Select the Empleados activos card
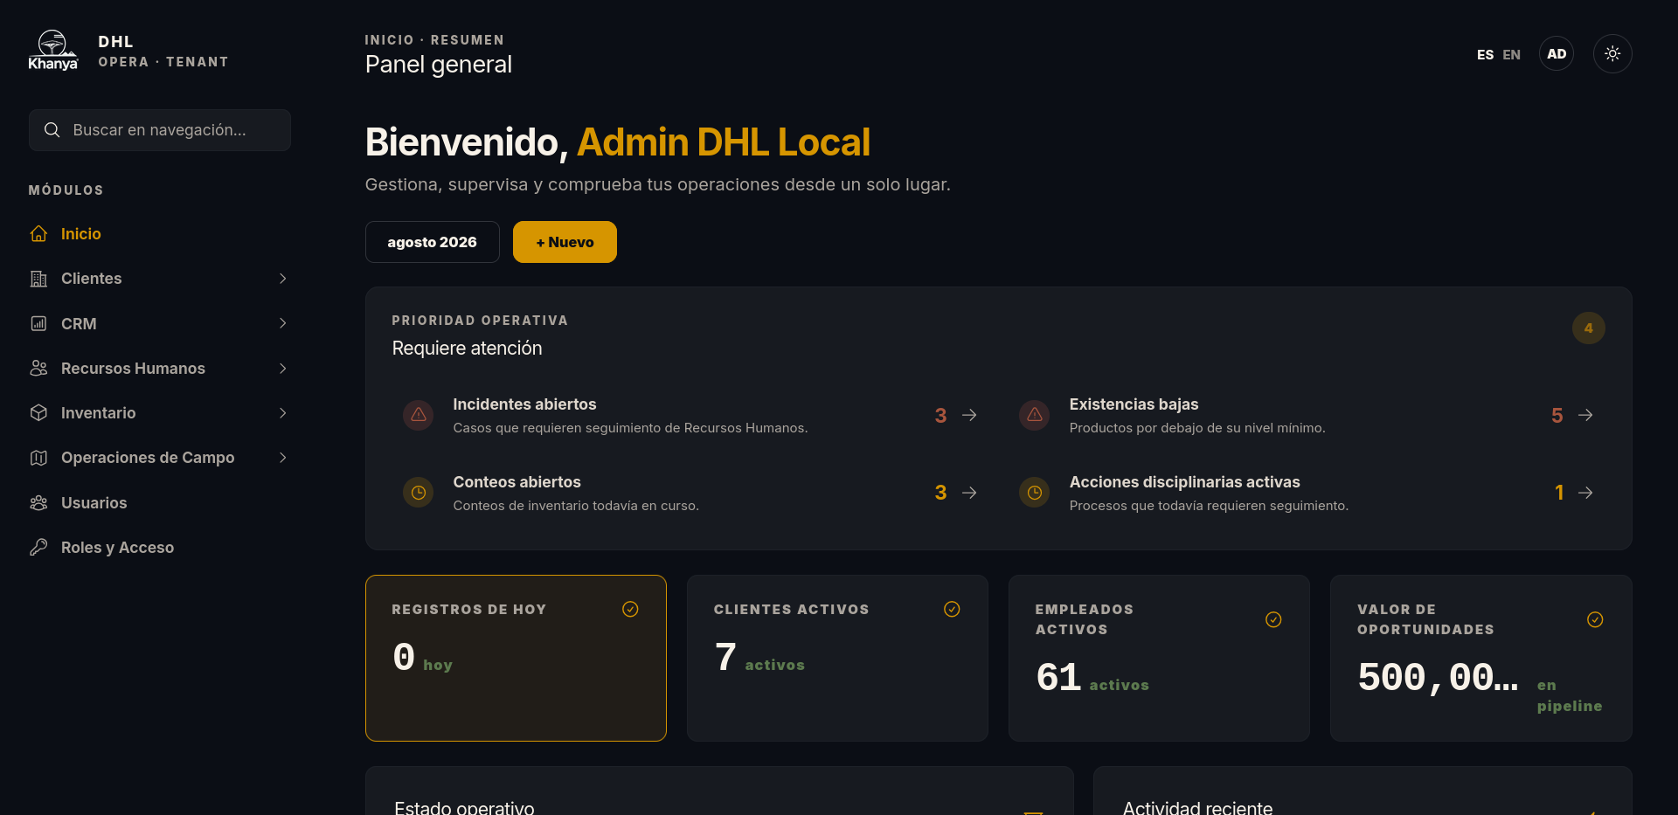Viewport: 1678px width, 815px height. pos(1159,658)
